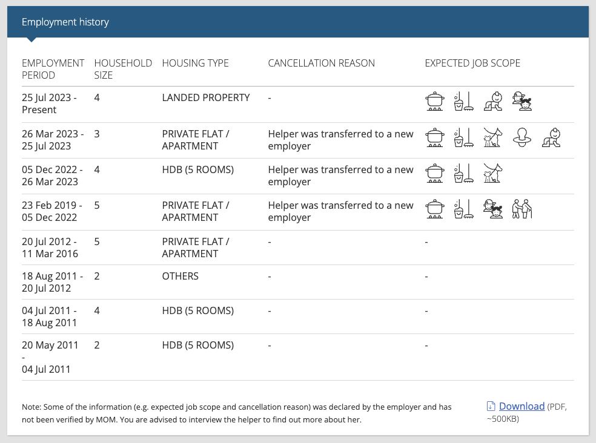Click household size 3 in 26 Mar 2023 row

[x=97, y=134]
